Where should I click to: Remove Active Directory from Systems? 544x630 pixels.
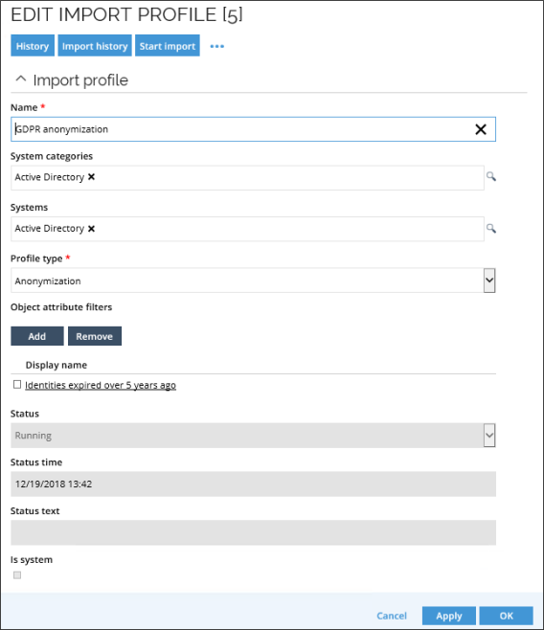(92, 229)
